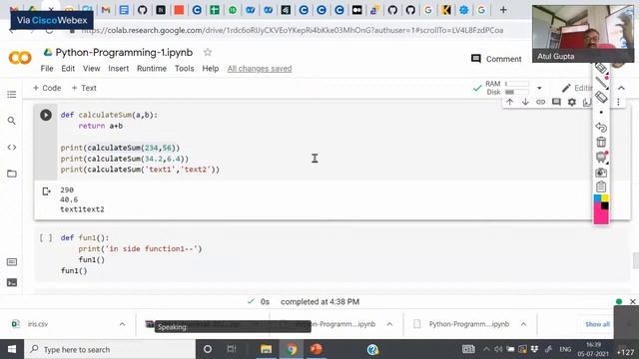
Task: Open the GitHub browser tab next to Gmail
Action: point(142,10)
